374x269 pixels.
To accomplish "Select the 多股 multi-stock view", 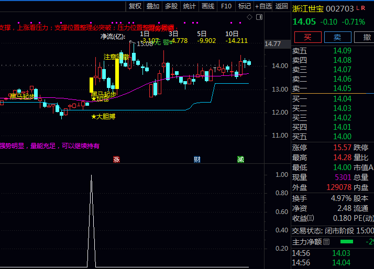I will click(171, 6).
